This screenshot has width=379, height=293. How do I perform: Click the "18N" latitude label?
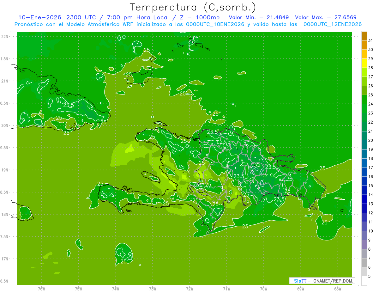point(5,214)
